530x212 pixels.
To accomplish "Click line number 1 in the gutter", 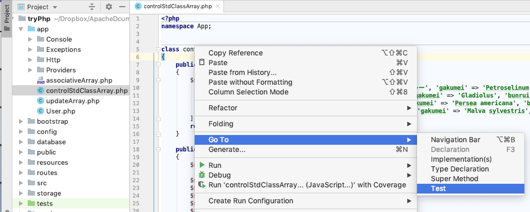I will pos(138,18).
